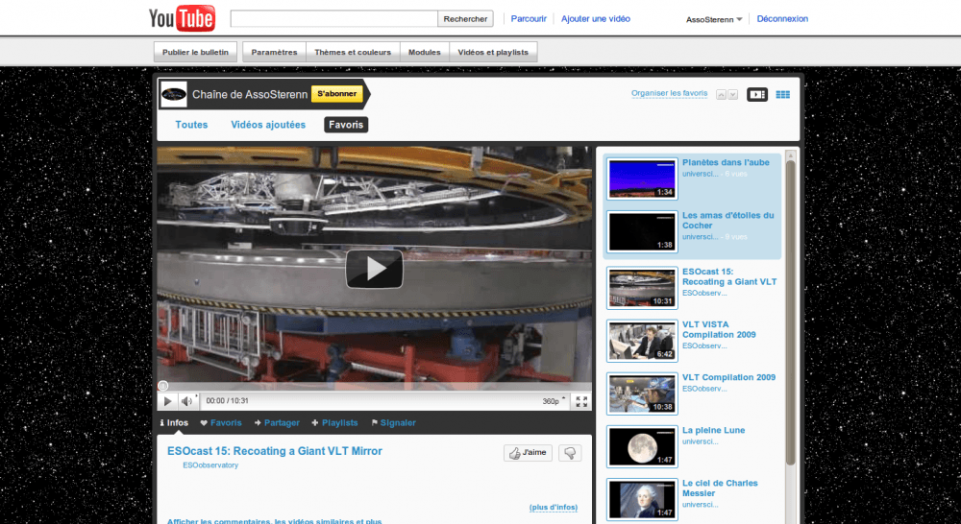Screen dimensions: 961x524
Task: Mute the video with the speaker icon
Action: [x=187, y=401]
